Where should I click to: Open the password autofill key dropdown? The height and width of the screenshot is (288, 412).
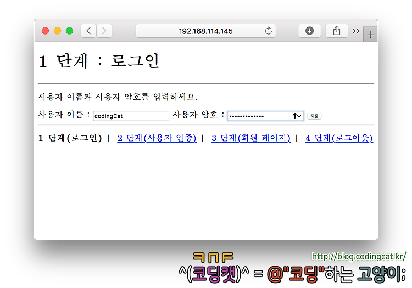[x=297, y=116]
